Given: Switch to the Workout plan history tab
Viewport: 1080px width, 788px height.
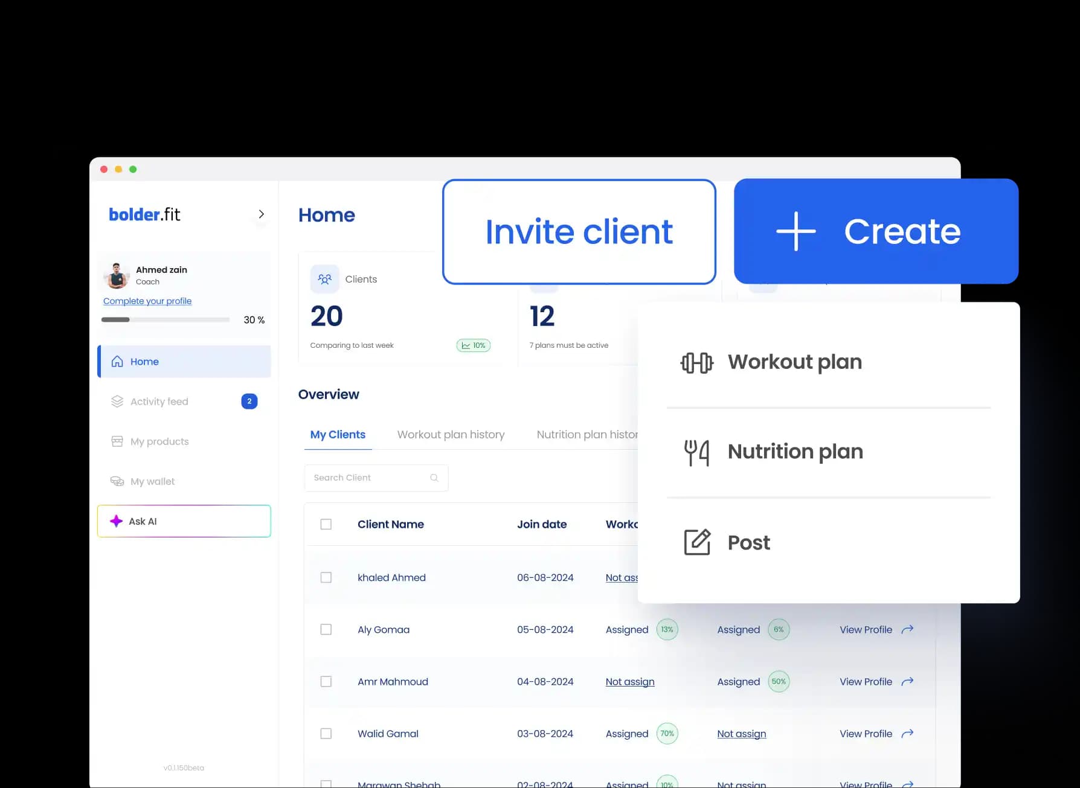Looking at the screenshot, I should coord(451,434).
